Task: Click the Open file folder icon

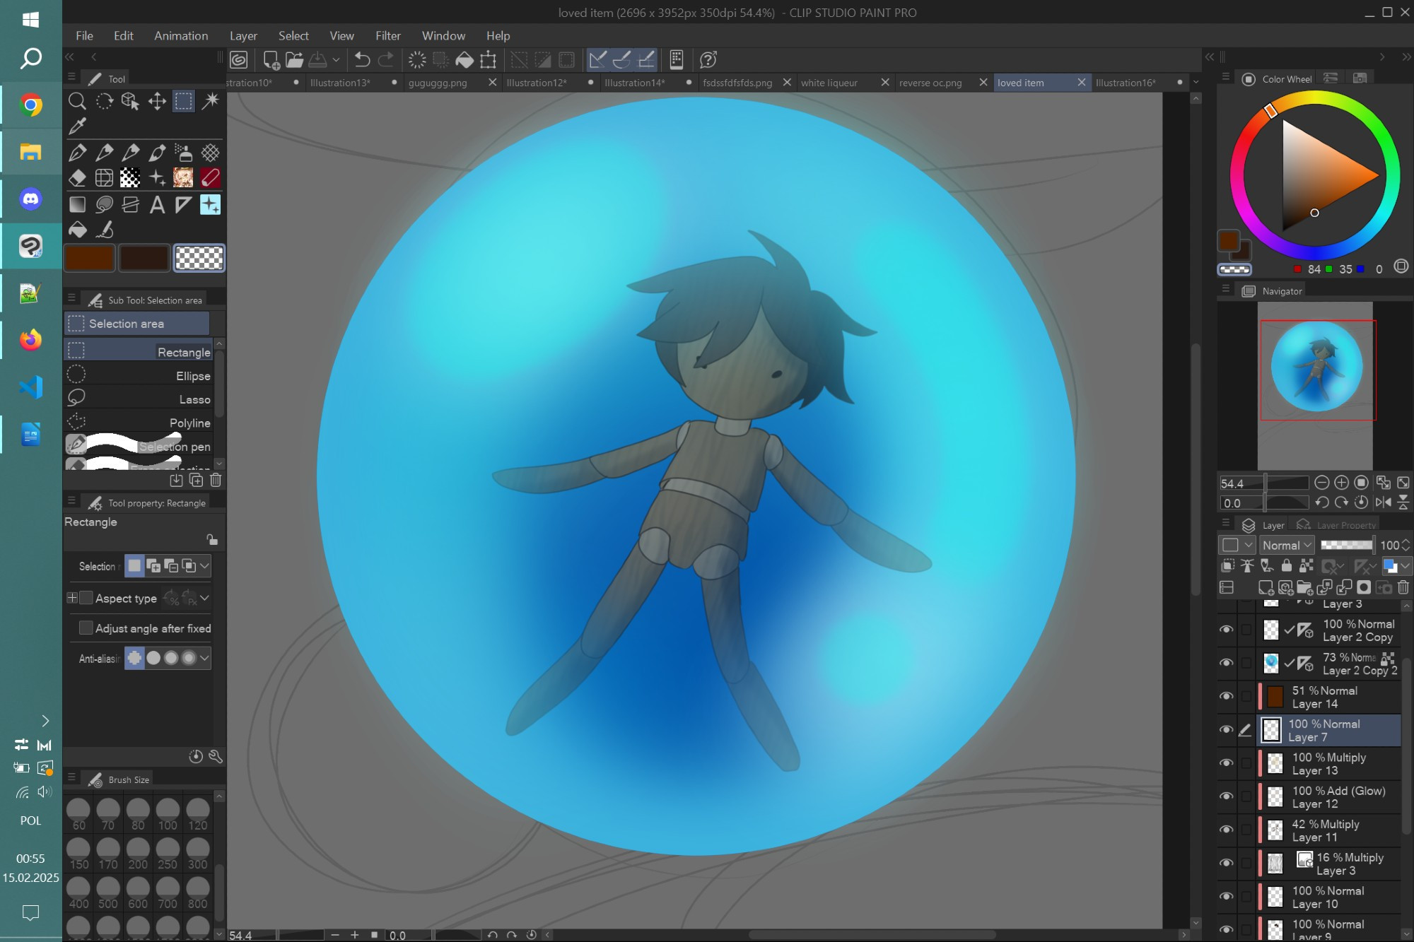Action: [294, 60]
